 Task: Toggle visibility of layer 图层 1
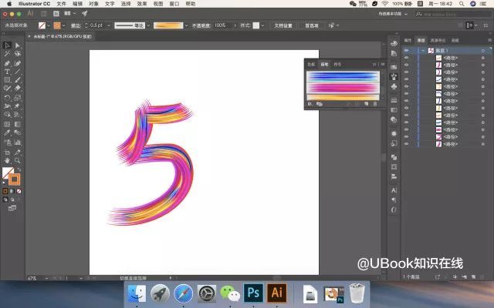[x=407, y=51]
